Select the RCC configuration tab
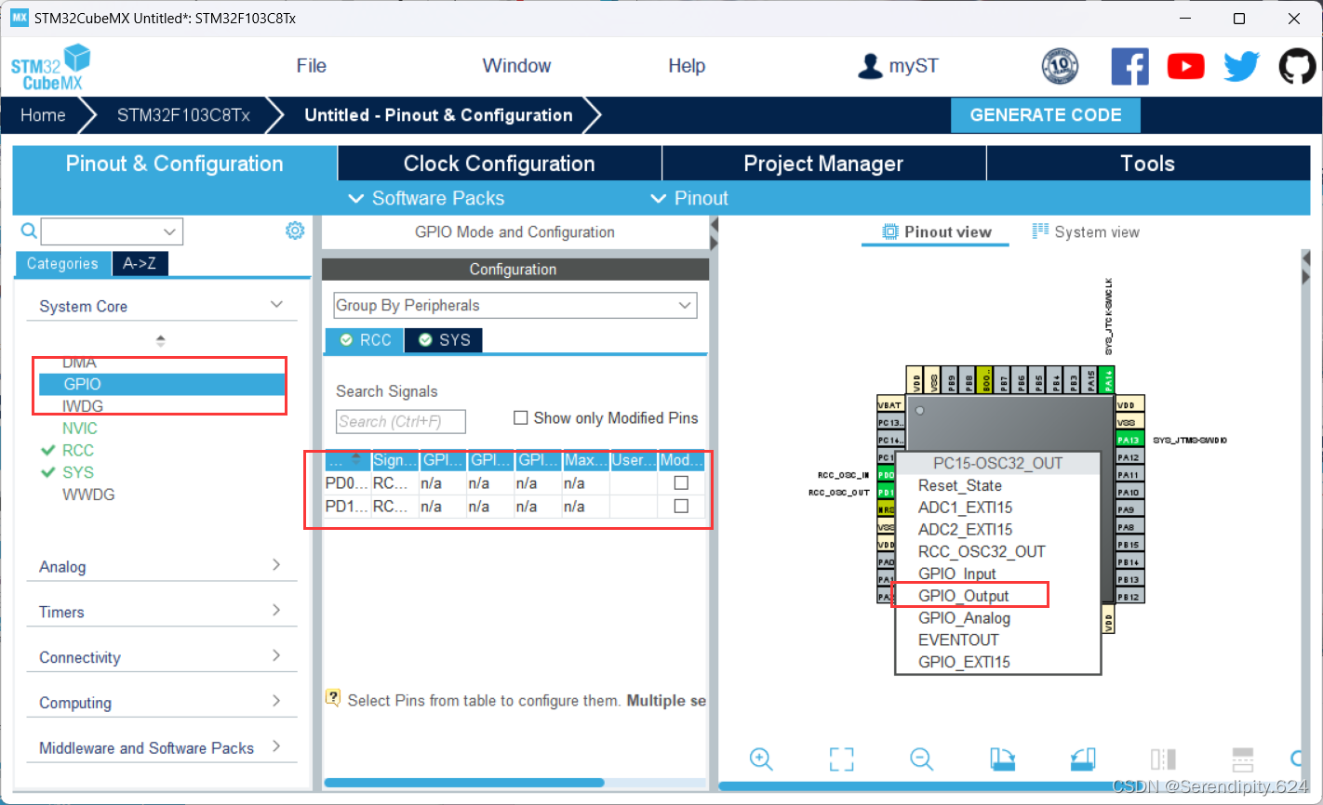The image size is (1323, 805). pyautogui.click(x=365, y=340)
